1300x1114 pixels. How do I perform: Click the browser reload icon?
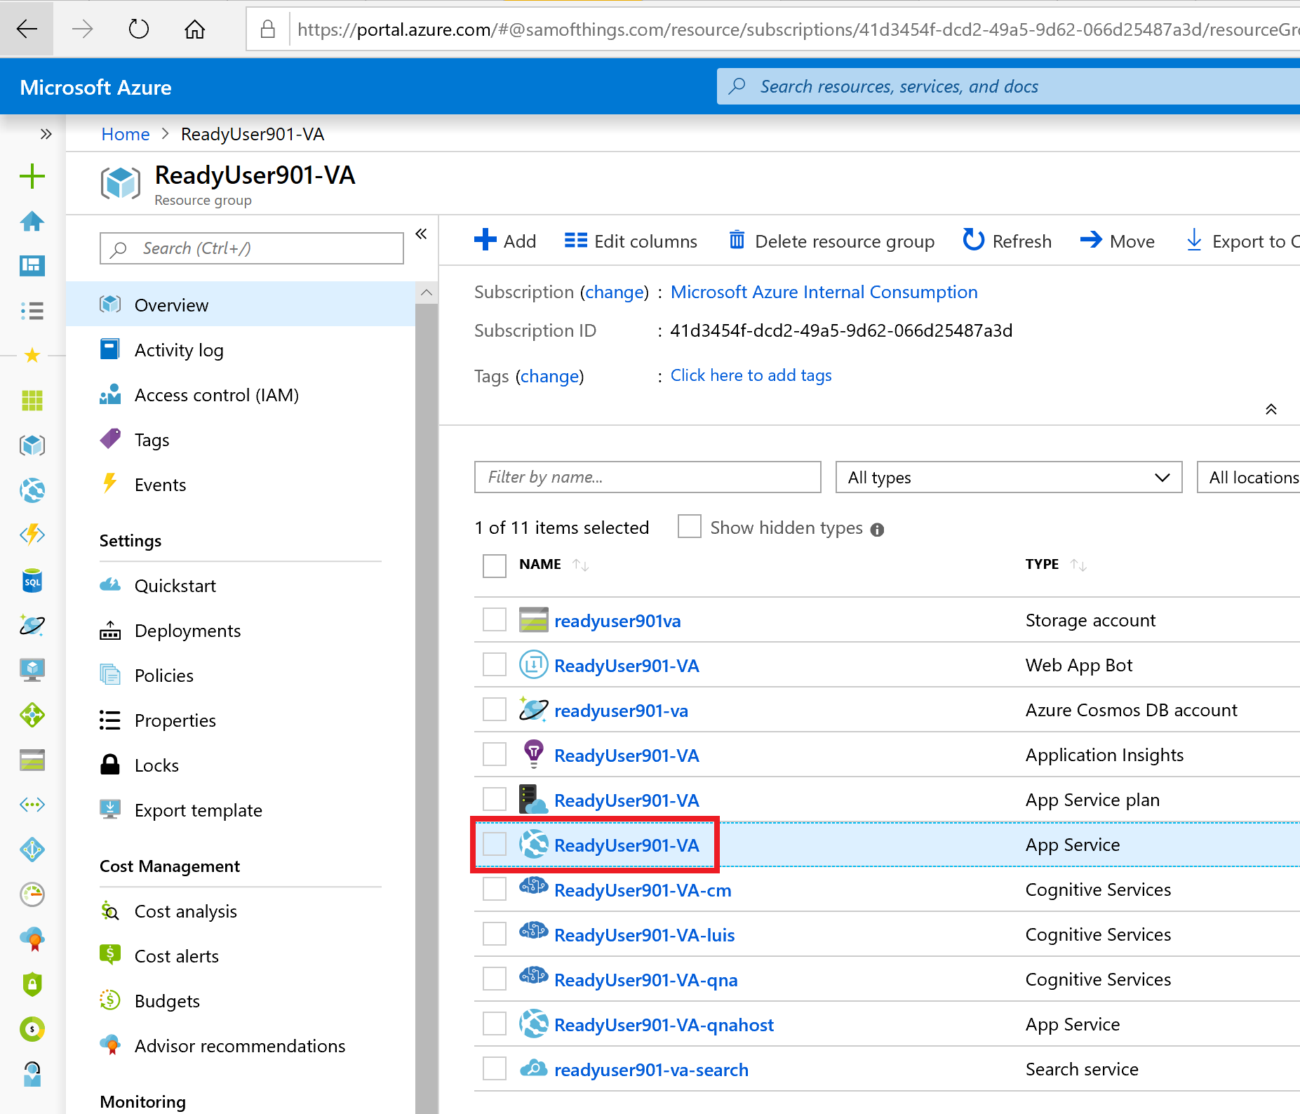point(139,29)
